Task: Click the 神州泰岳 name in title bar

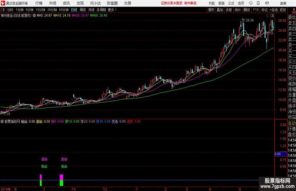Action: click(190, 3)
